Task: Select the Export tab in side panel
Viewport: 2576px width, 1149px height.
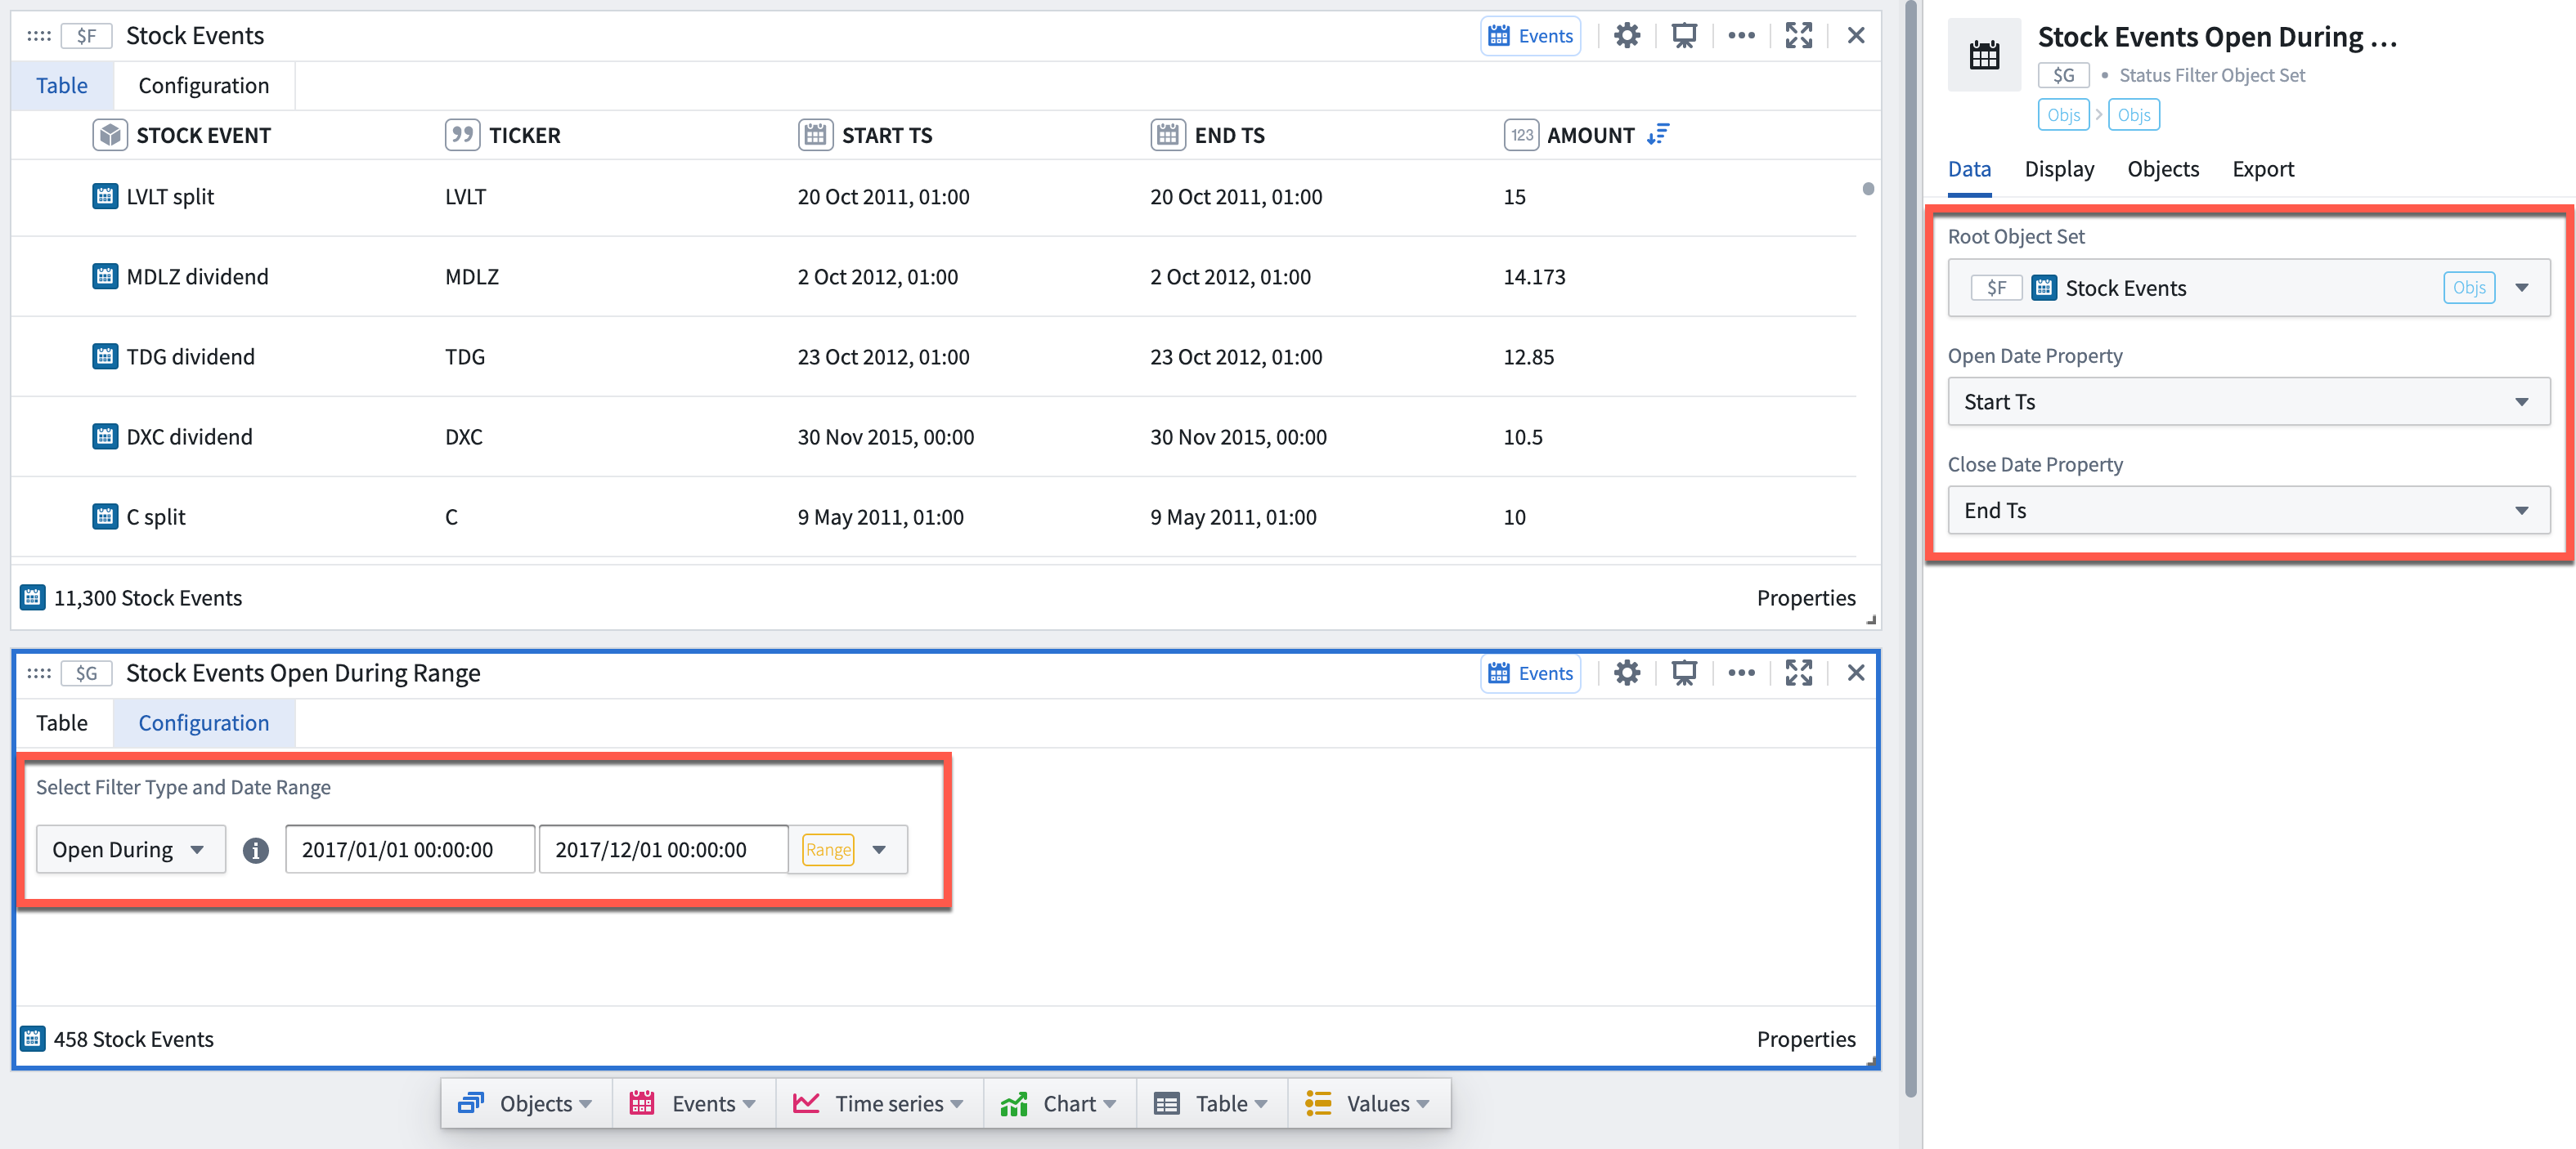Action: click(x=2263, y=170)
